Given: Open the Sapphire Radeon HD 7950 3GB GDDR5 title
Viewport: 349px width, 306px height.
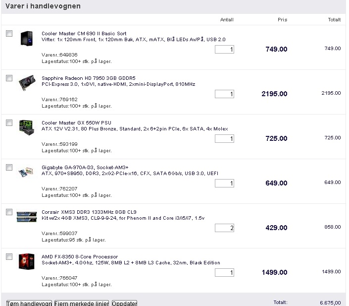Looking at the screenshot, I should tap(88, 78).
